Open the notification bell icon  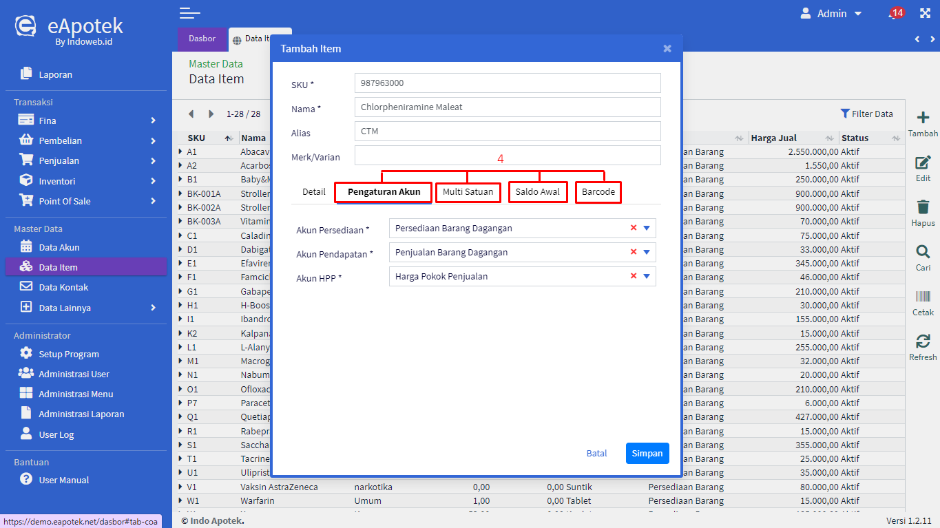click(x=894, y=14)
